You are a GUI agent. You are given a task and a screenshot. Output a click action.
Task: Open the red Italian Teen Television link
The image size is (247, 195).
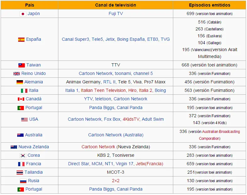103,91
